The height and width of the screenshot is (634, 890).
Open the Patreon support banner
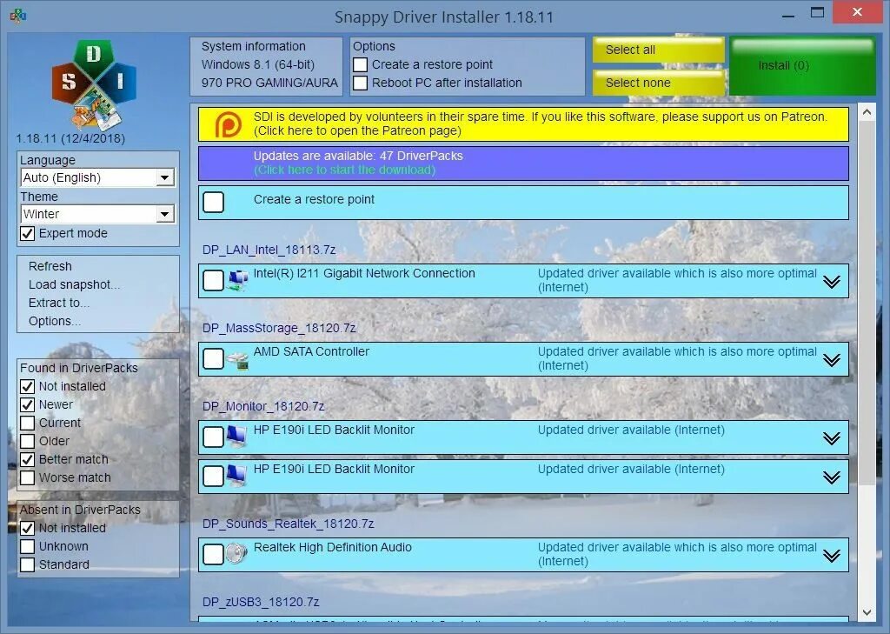523,123
